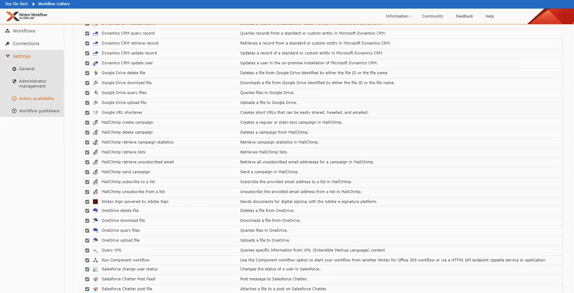The image size is (574, 293).
Task: Click the Dynamics CRM update user icon
Action: pyautogui.click(x=95, y=63)
